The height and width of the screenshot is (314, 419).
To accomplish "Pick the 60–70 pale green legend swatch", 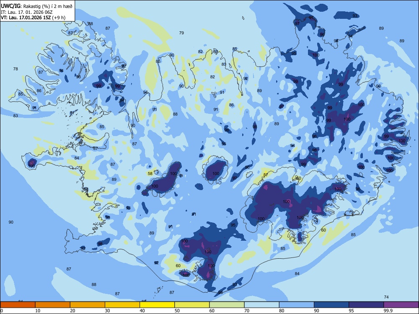I will [x=227, y=305].
